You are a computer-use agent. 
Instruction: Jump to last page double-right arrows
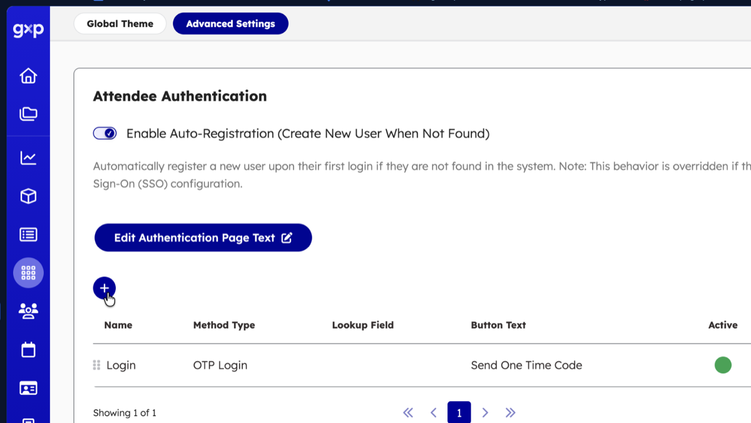[510, 412]
